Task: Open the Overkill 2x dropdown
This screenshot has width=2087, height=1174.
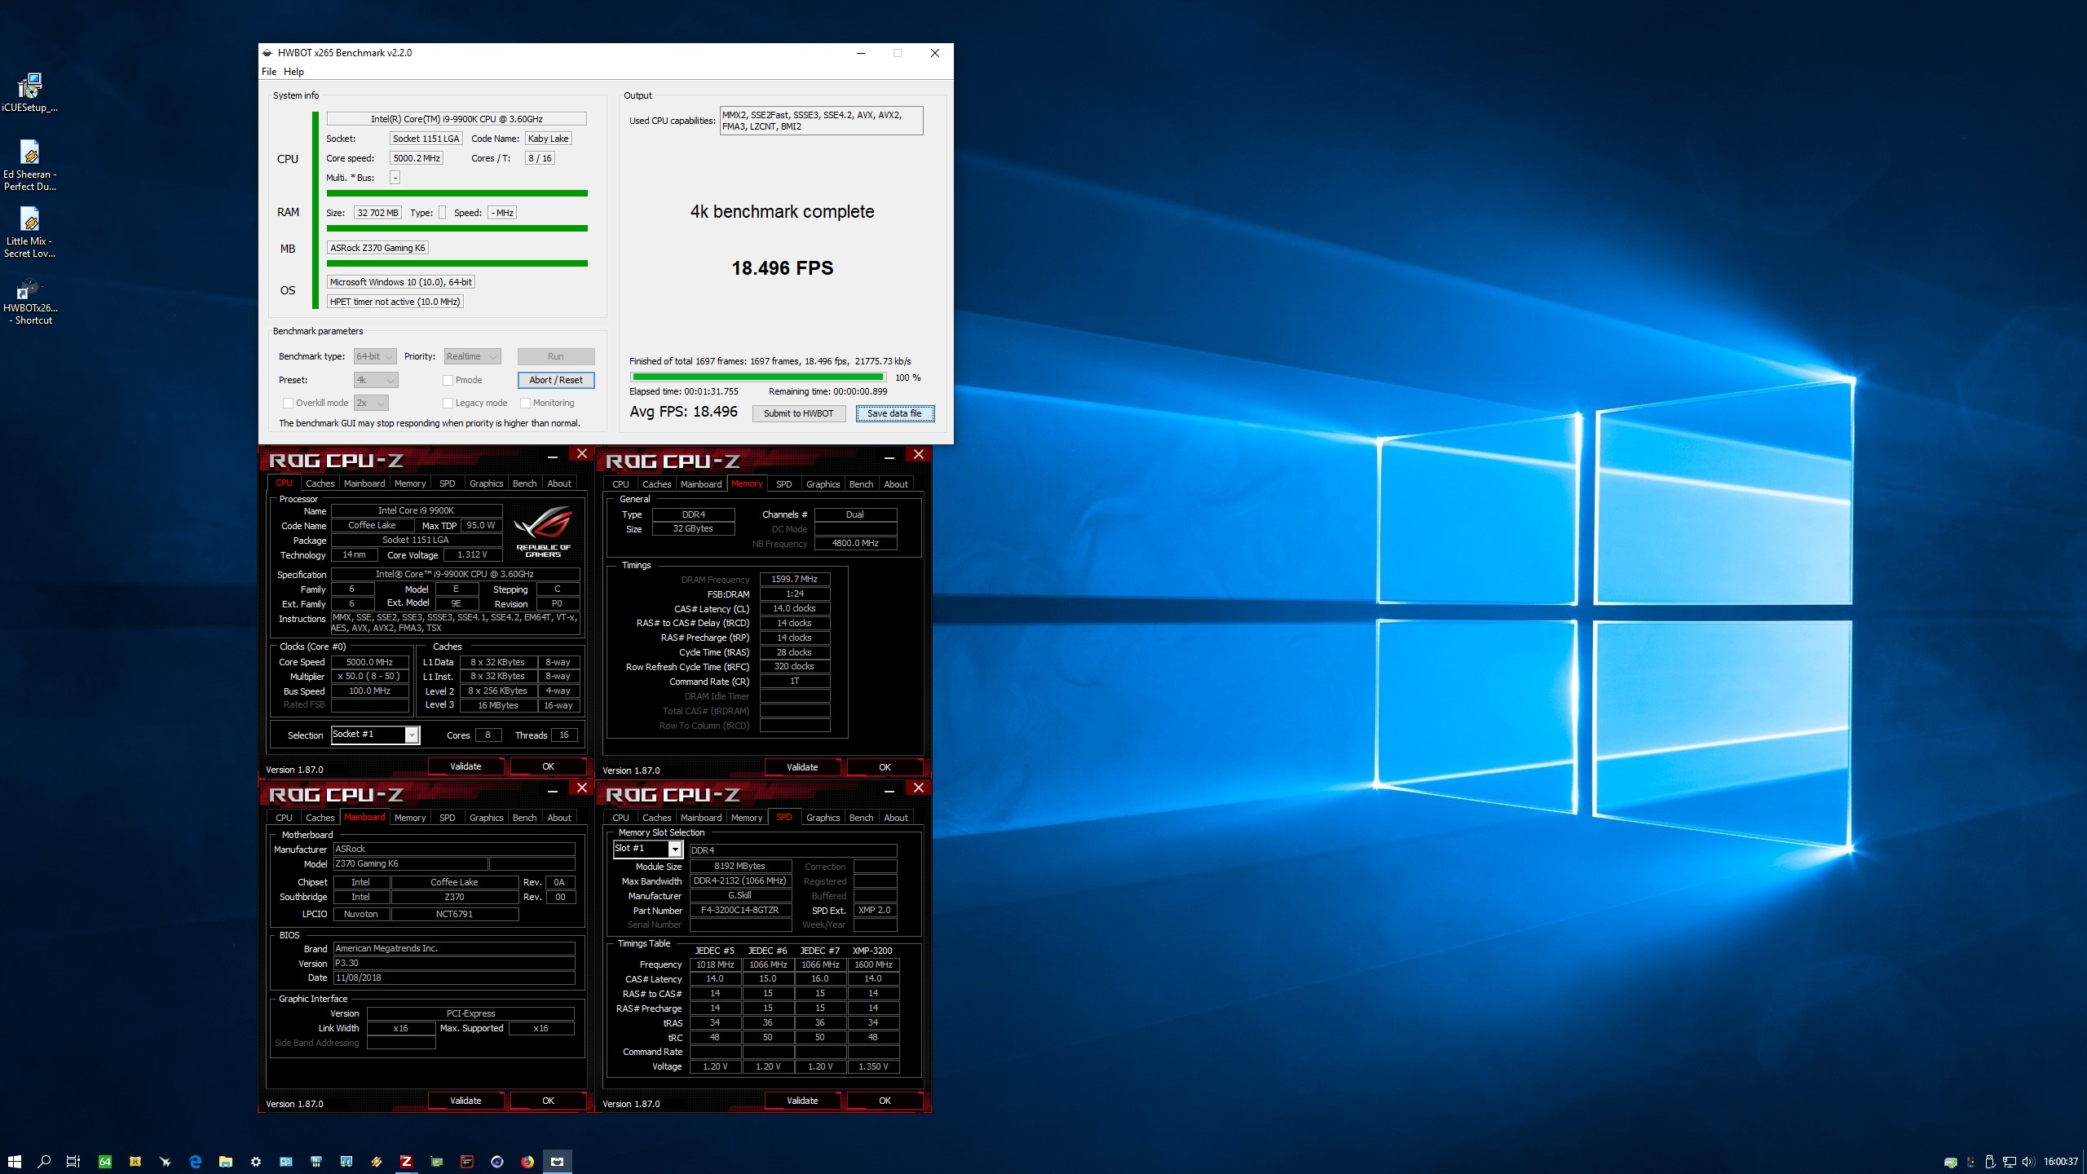Action: click(x=371, y=403)
